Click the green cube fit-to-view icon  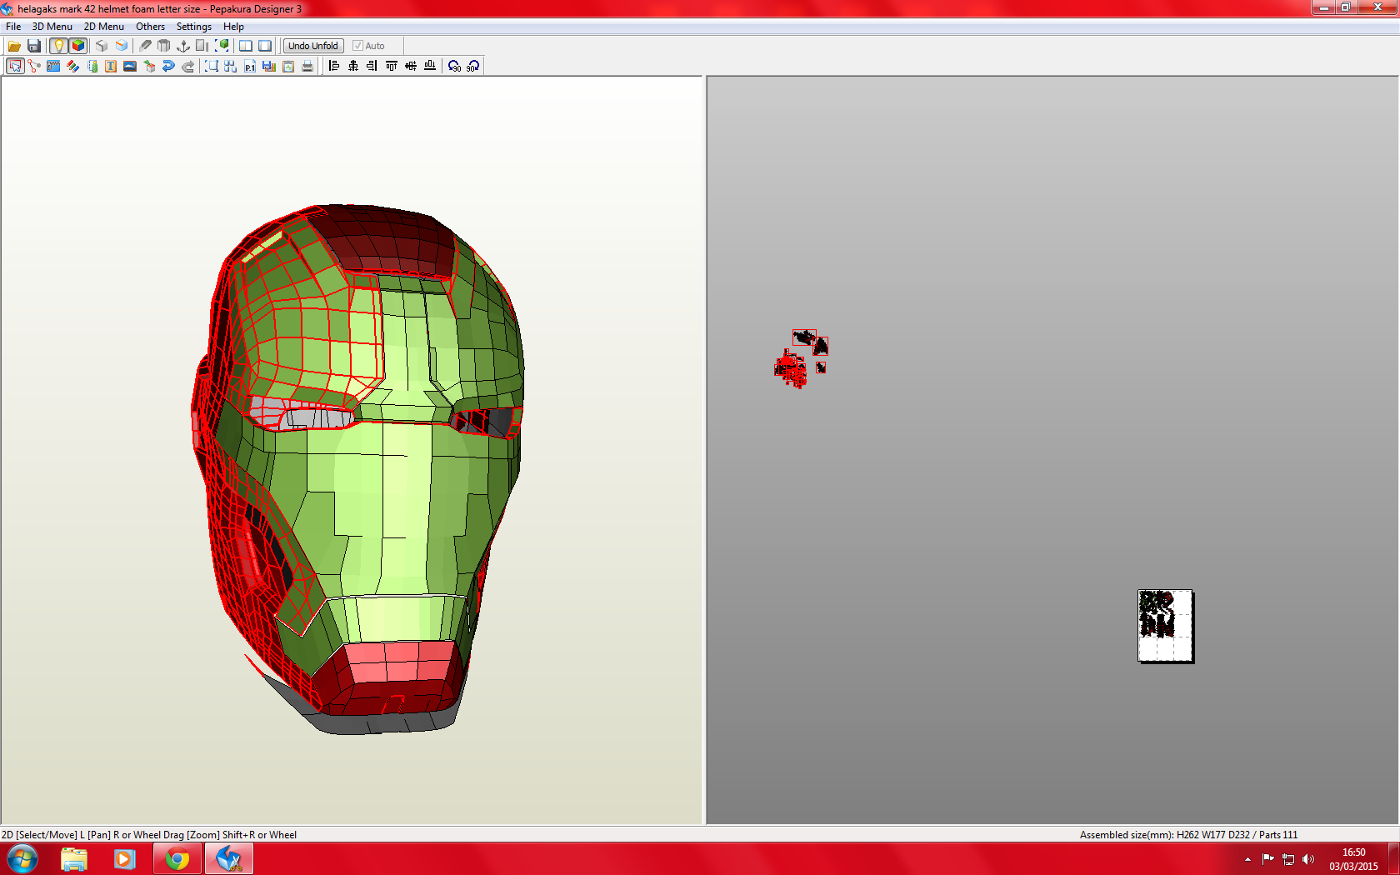coord(222,46)
